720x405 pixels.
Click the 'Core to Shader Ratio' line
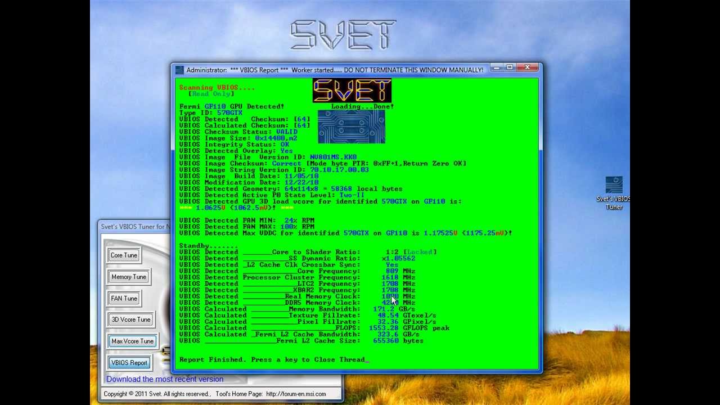click(x=308, y=252)
